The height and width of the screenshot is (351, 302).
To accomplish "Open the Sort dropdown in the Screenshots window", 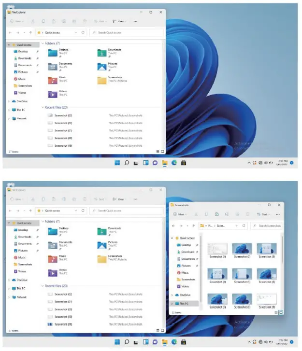I will click(x=263, y=214).
